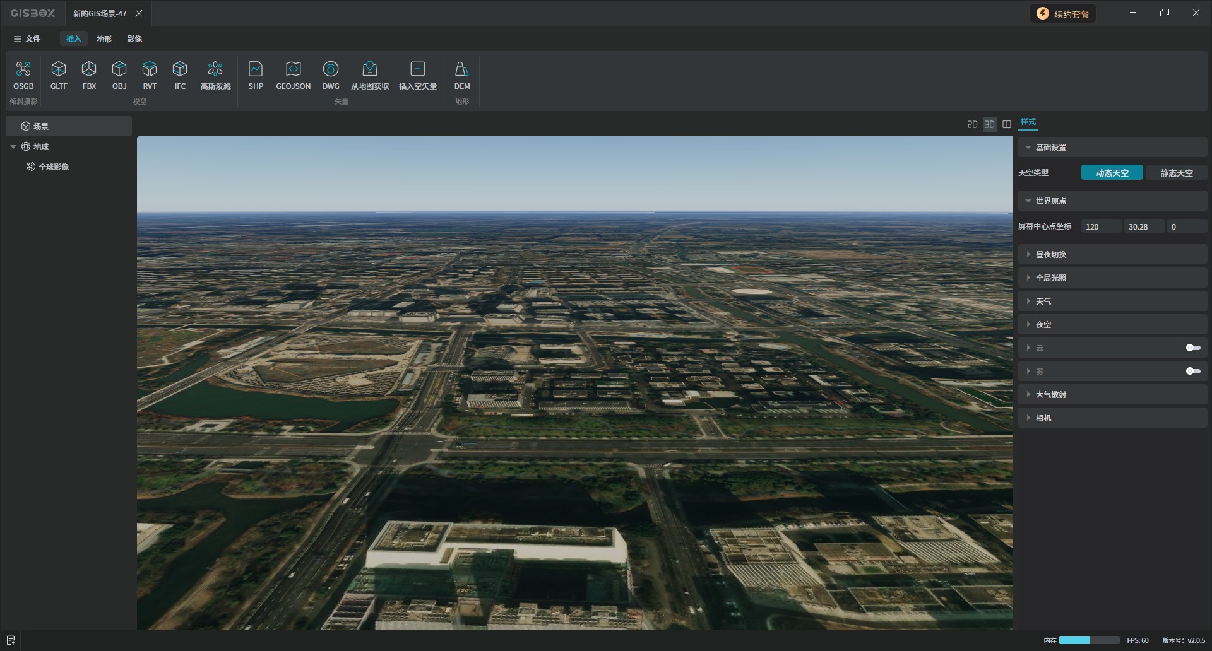Collapse the 地球 tree node
This screenshot has height=651, width=1212.
tap(13, 146)
